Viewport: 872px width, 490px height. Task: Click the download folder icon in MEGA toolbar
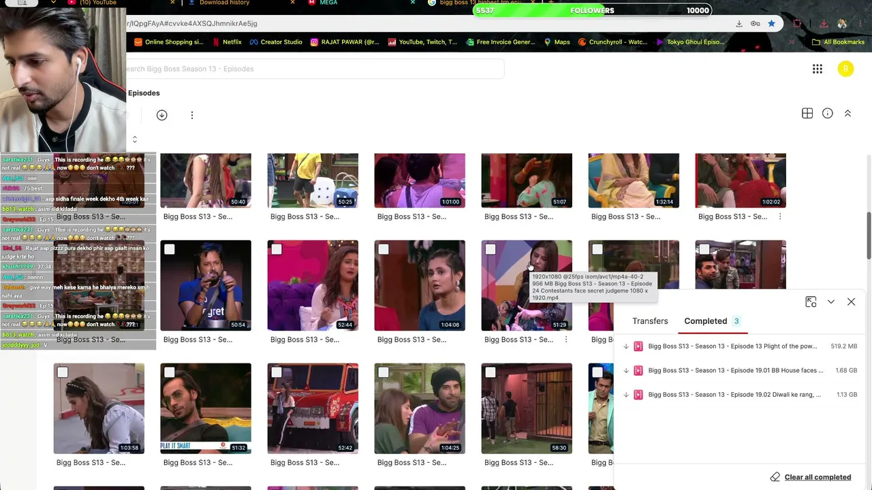coord(161,115)
